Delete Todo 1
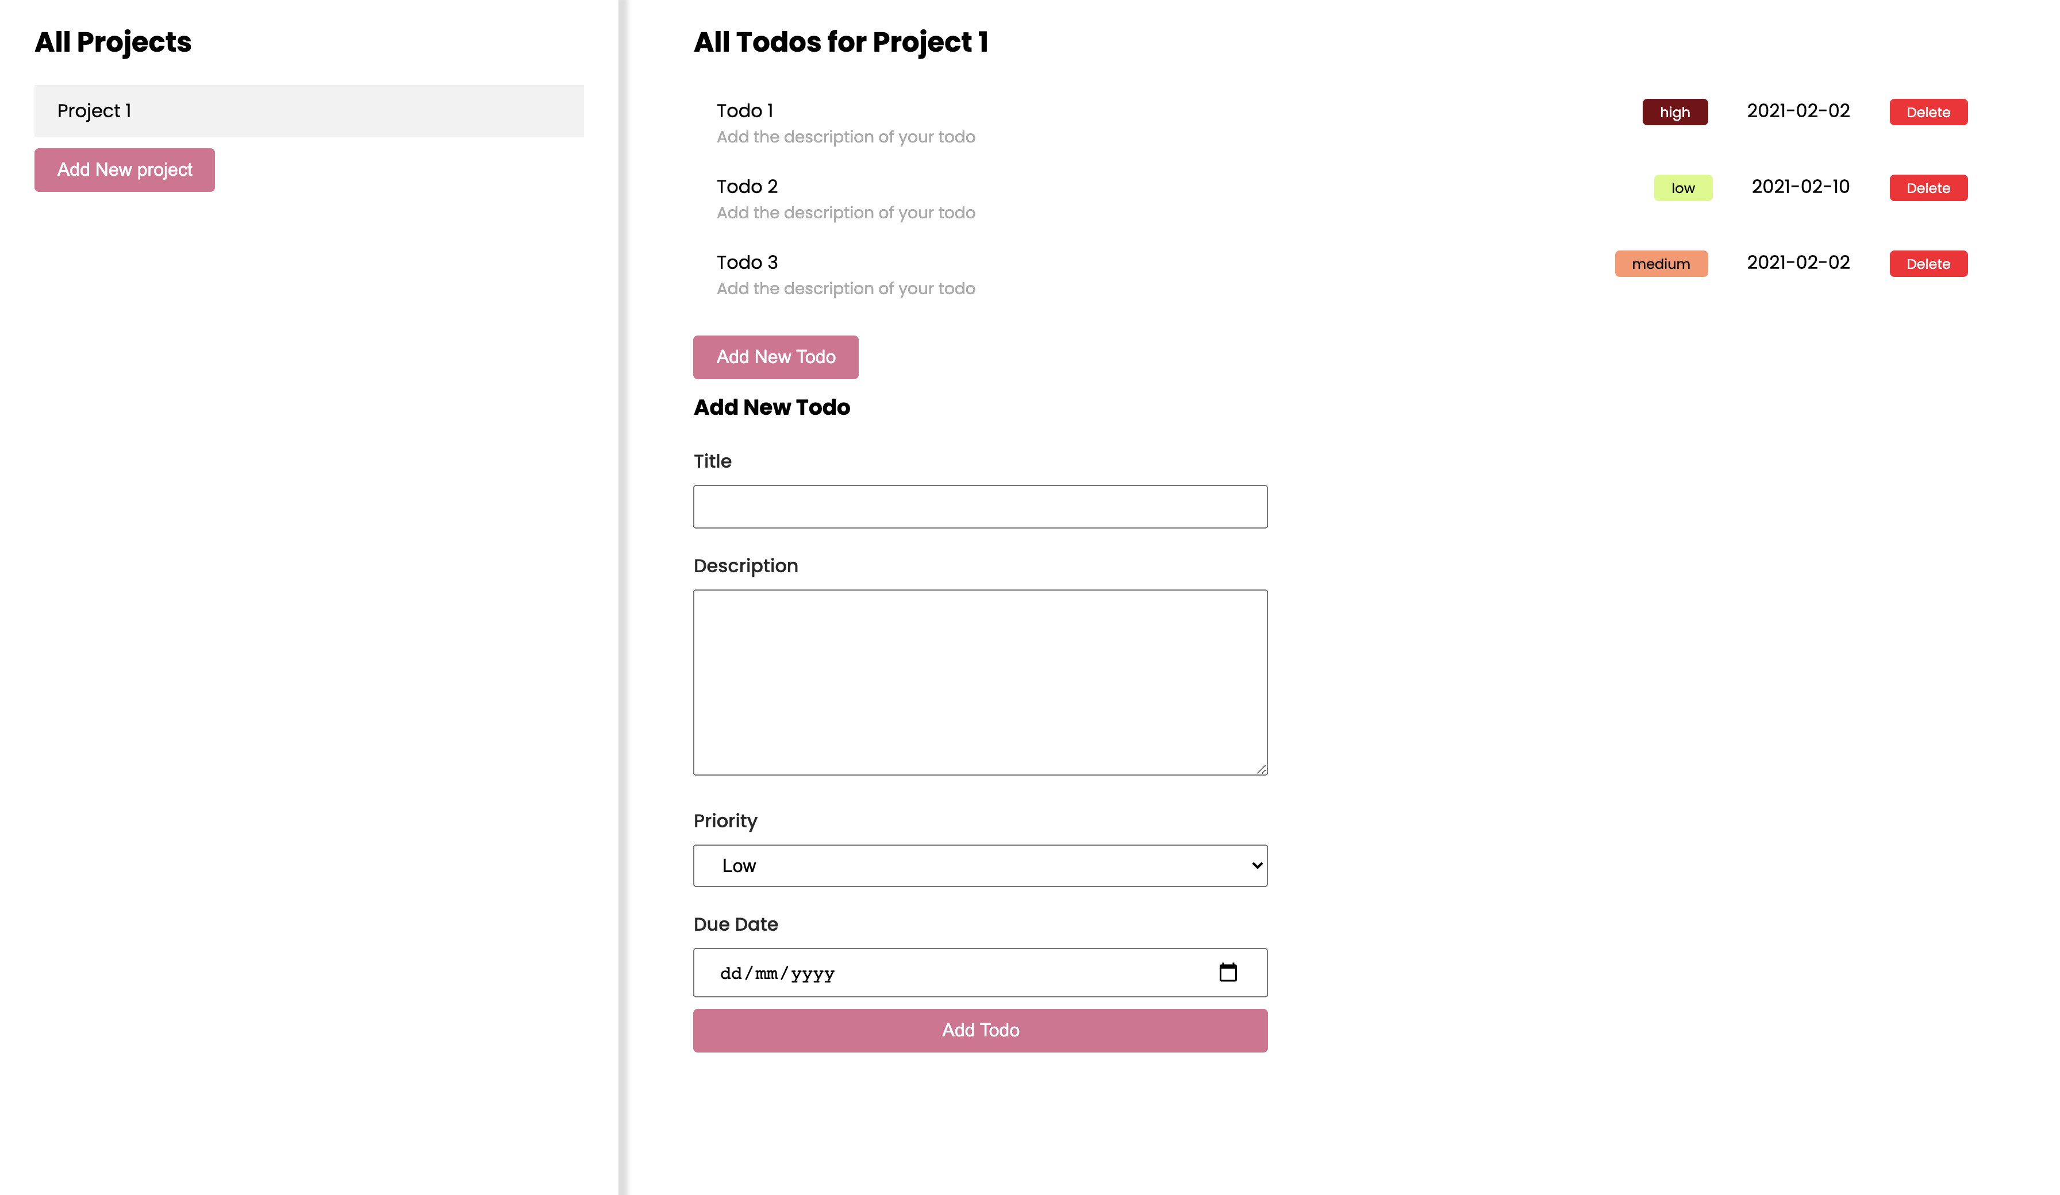This screenshot has width=2060, height=1195. pyautogui.click(x=1928, y=112)
